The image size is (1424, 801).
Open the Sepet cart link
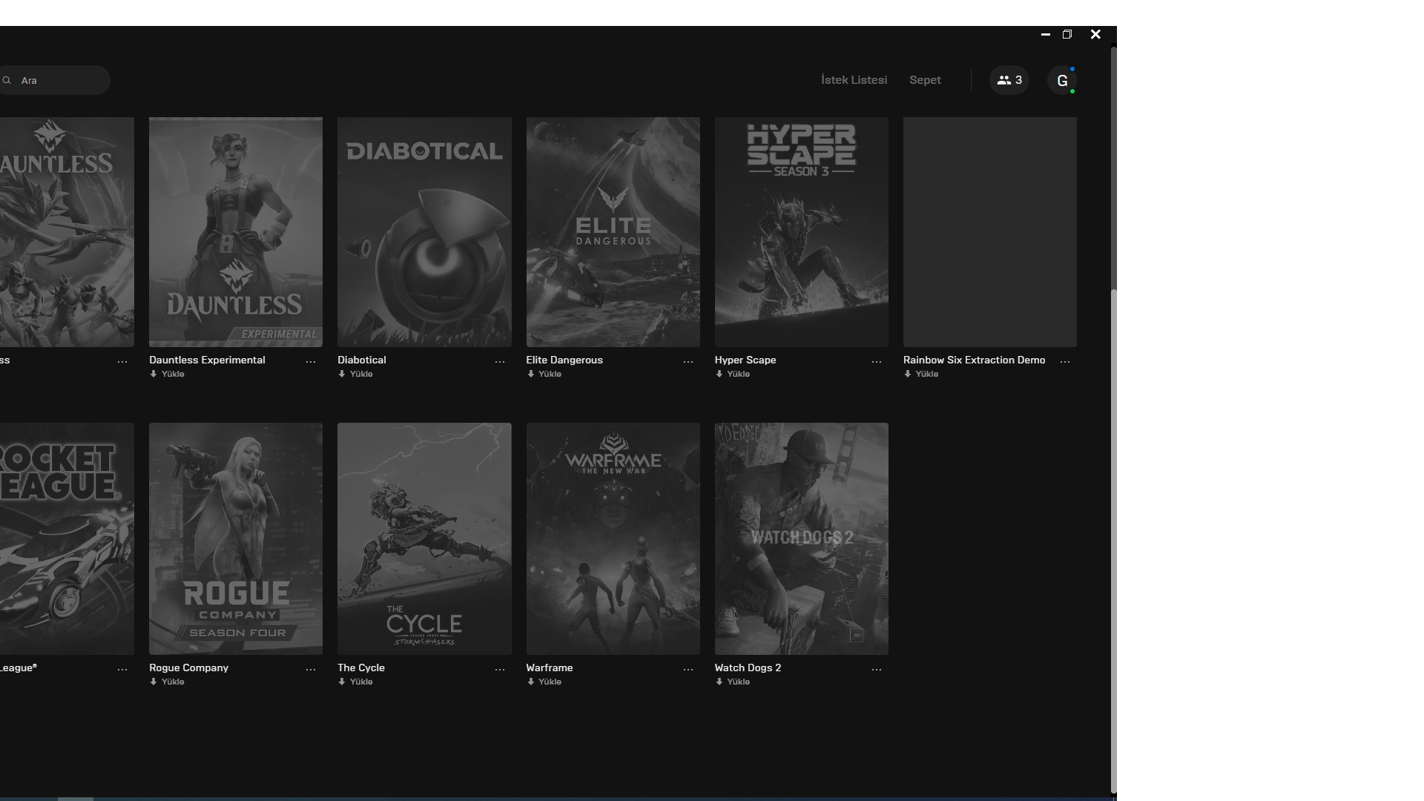(x=925, y=80)
